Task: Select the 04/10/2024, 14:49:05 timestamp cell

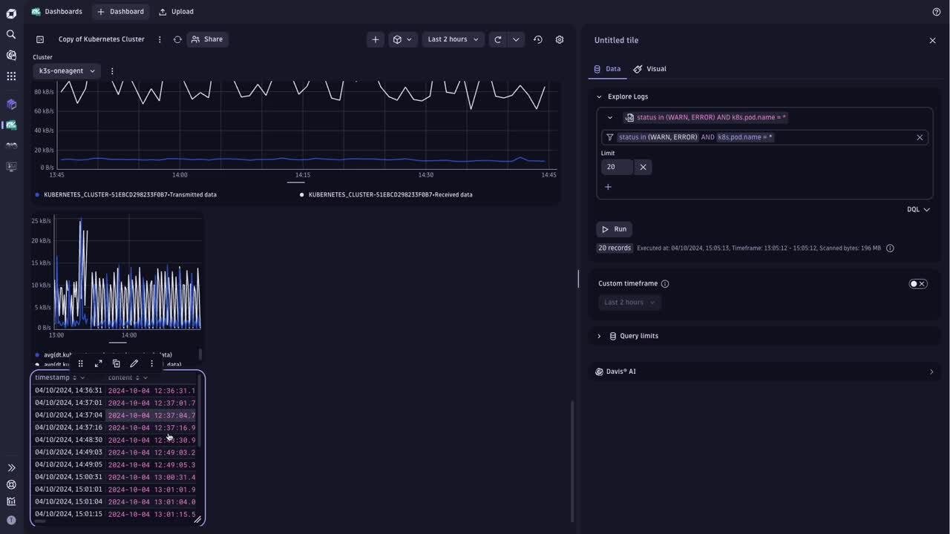Action: coord(68,464)
